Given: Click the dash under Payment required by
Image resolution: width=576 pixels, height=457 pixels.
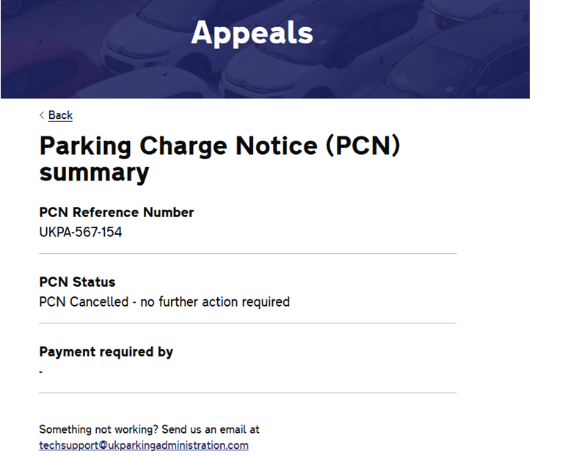Looking at the screenshot, I should pyautogui.click(x=41, y=372).
